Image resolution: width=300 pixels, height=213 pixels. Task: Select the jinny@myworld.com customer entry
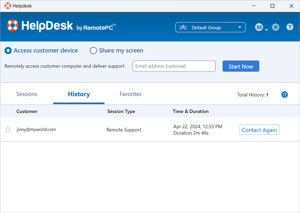coord(36,129)
